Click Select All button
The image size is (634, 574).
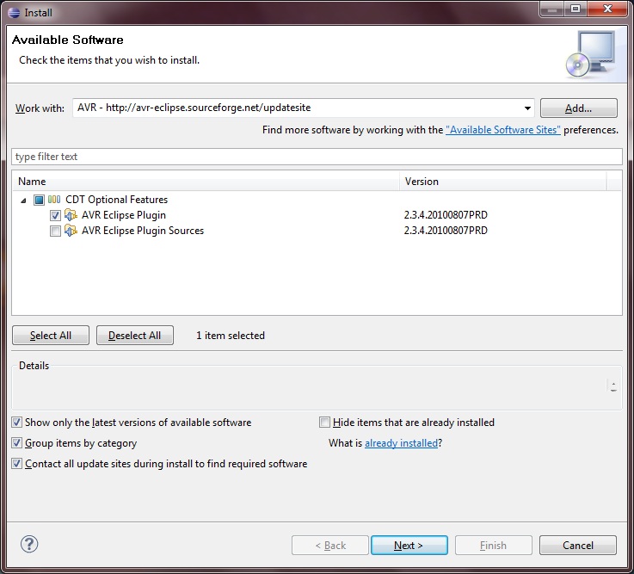[51, 336]
